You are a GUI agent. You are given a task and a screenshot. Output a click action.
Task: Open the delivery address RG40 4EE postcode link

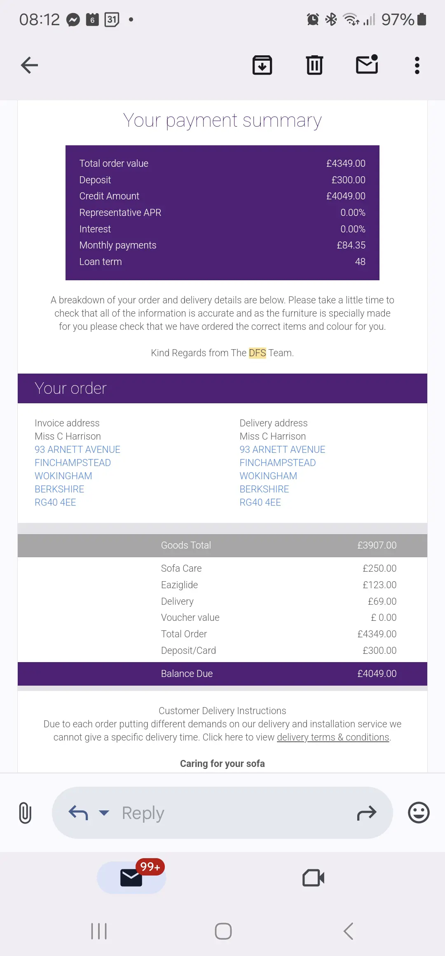tap(260, 502)
